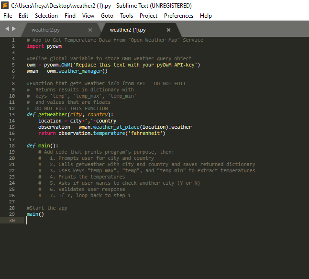The height and width of the screenshot is (279, 309).
Task: Open the Project menu
Action: pos(148,16)
